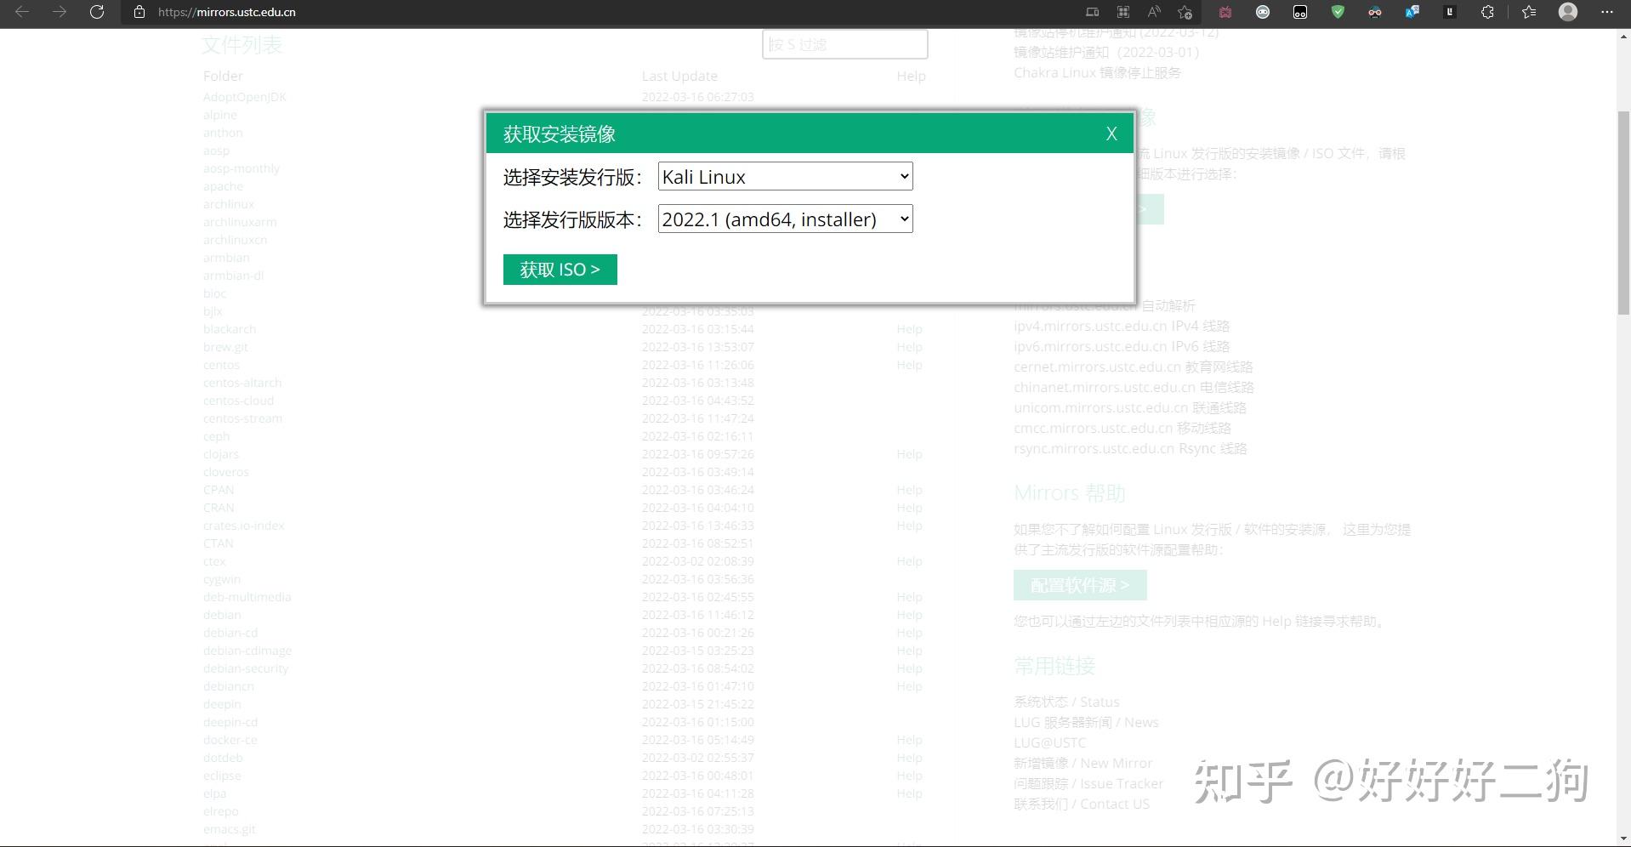Open the 新增镜像 / New Mirror link
Image resolution: width=1631 pixels, height=847 pixels.
(1083, 763)
